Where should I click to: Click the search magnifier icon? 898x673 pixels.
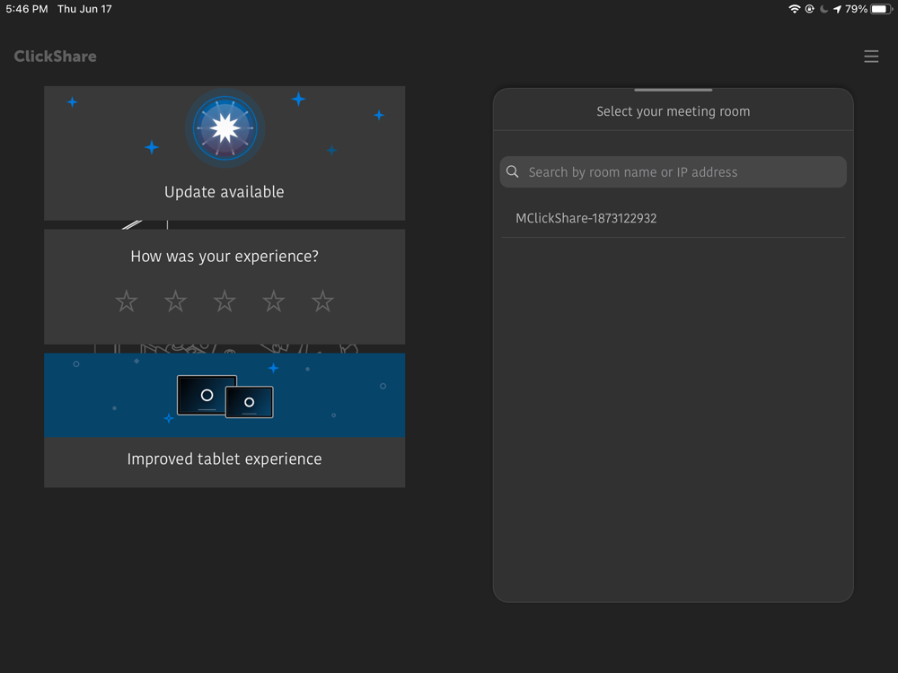(513, 171)
